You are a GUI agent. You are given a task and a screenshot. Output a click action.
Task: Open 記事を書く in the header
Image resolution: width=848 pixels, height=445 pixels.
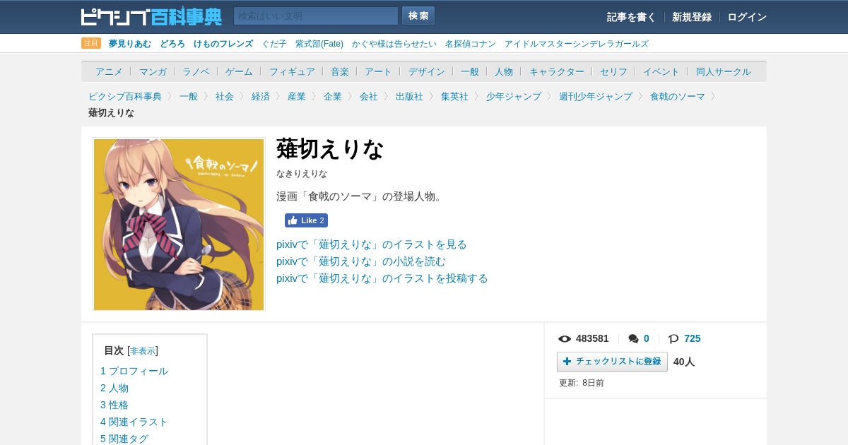click(x=631, y=17)
